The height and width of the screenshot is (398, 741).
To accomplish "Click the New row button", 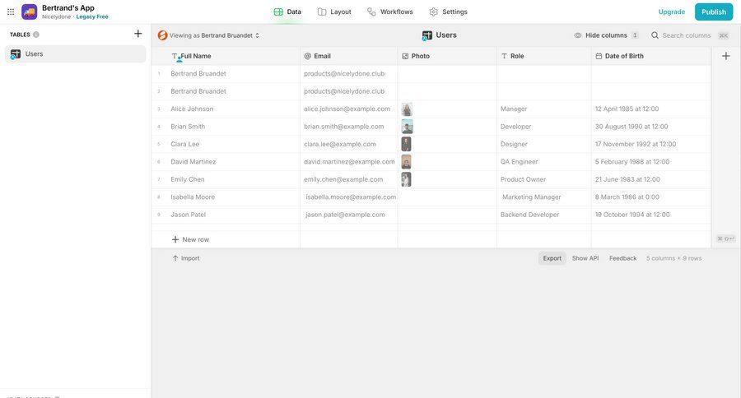I will coord(190,239).
